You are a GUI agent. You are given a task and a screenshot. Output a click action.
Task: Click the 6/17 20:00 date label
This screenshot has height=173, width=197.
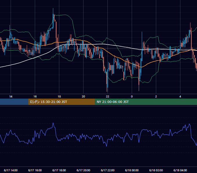point(83,170)
